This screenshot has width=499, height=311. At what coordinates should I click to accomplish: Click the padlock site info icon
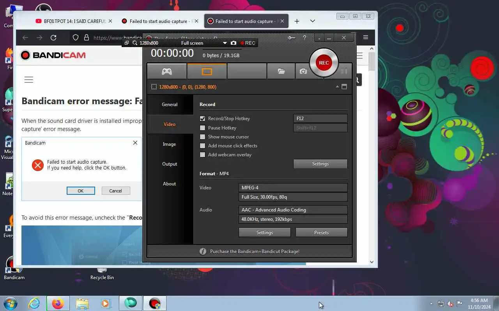click(86, 38)
